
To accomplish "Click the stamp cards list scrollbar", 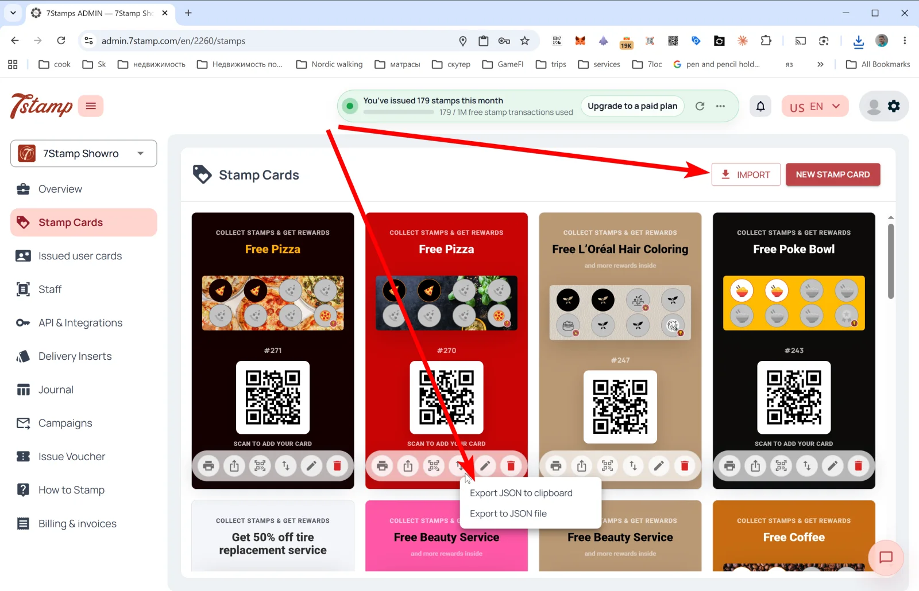I will 891,261.
